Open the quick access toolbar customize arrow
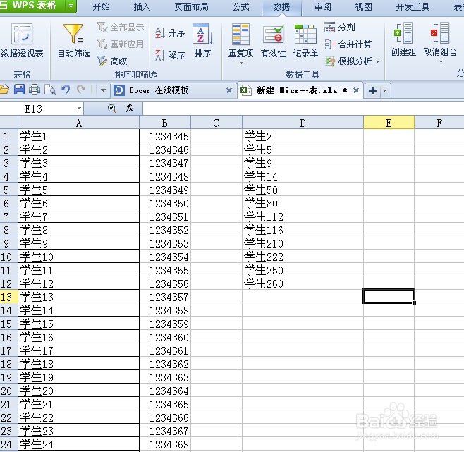The height and width of the screenshot is (452, 464). click(103, 89)
